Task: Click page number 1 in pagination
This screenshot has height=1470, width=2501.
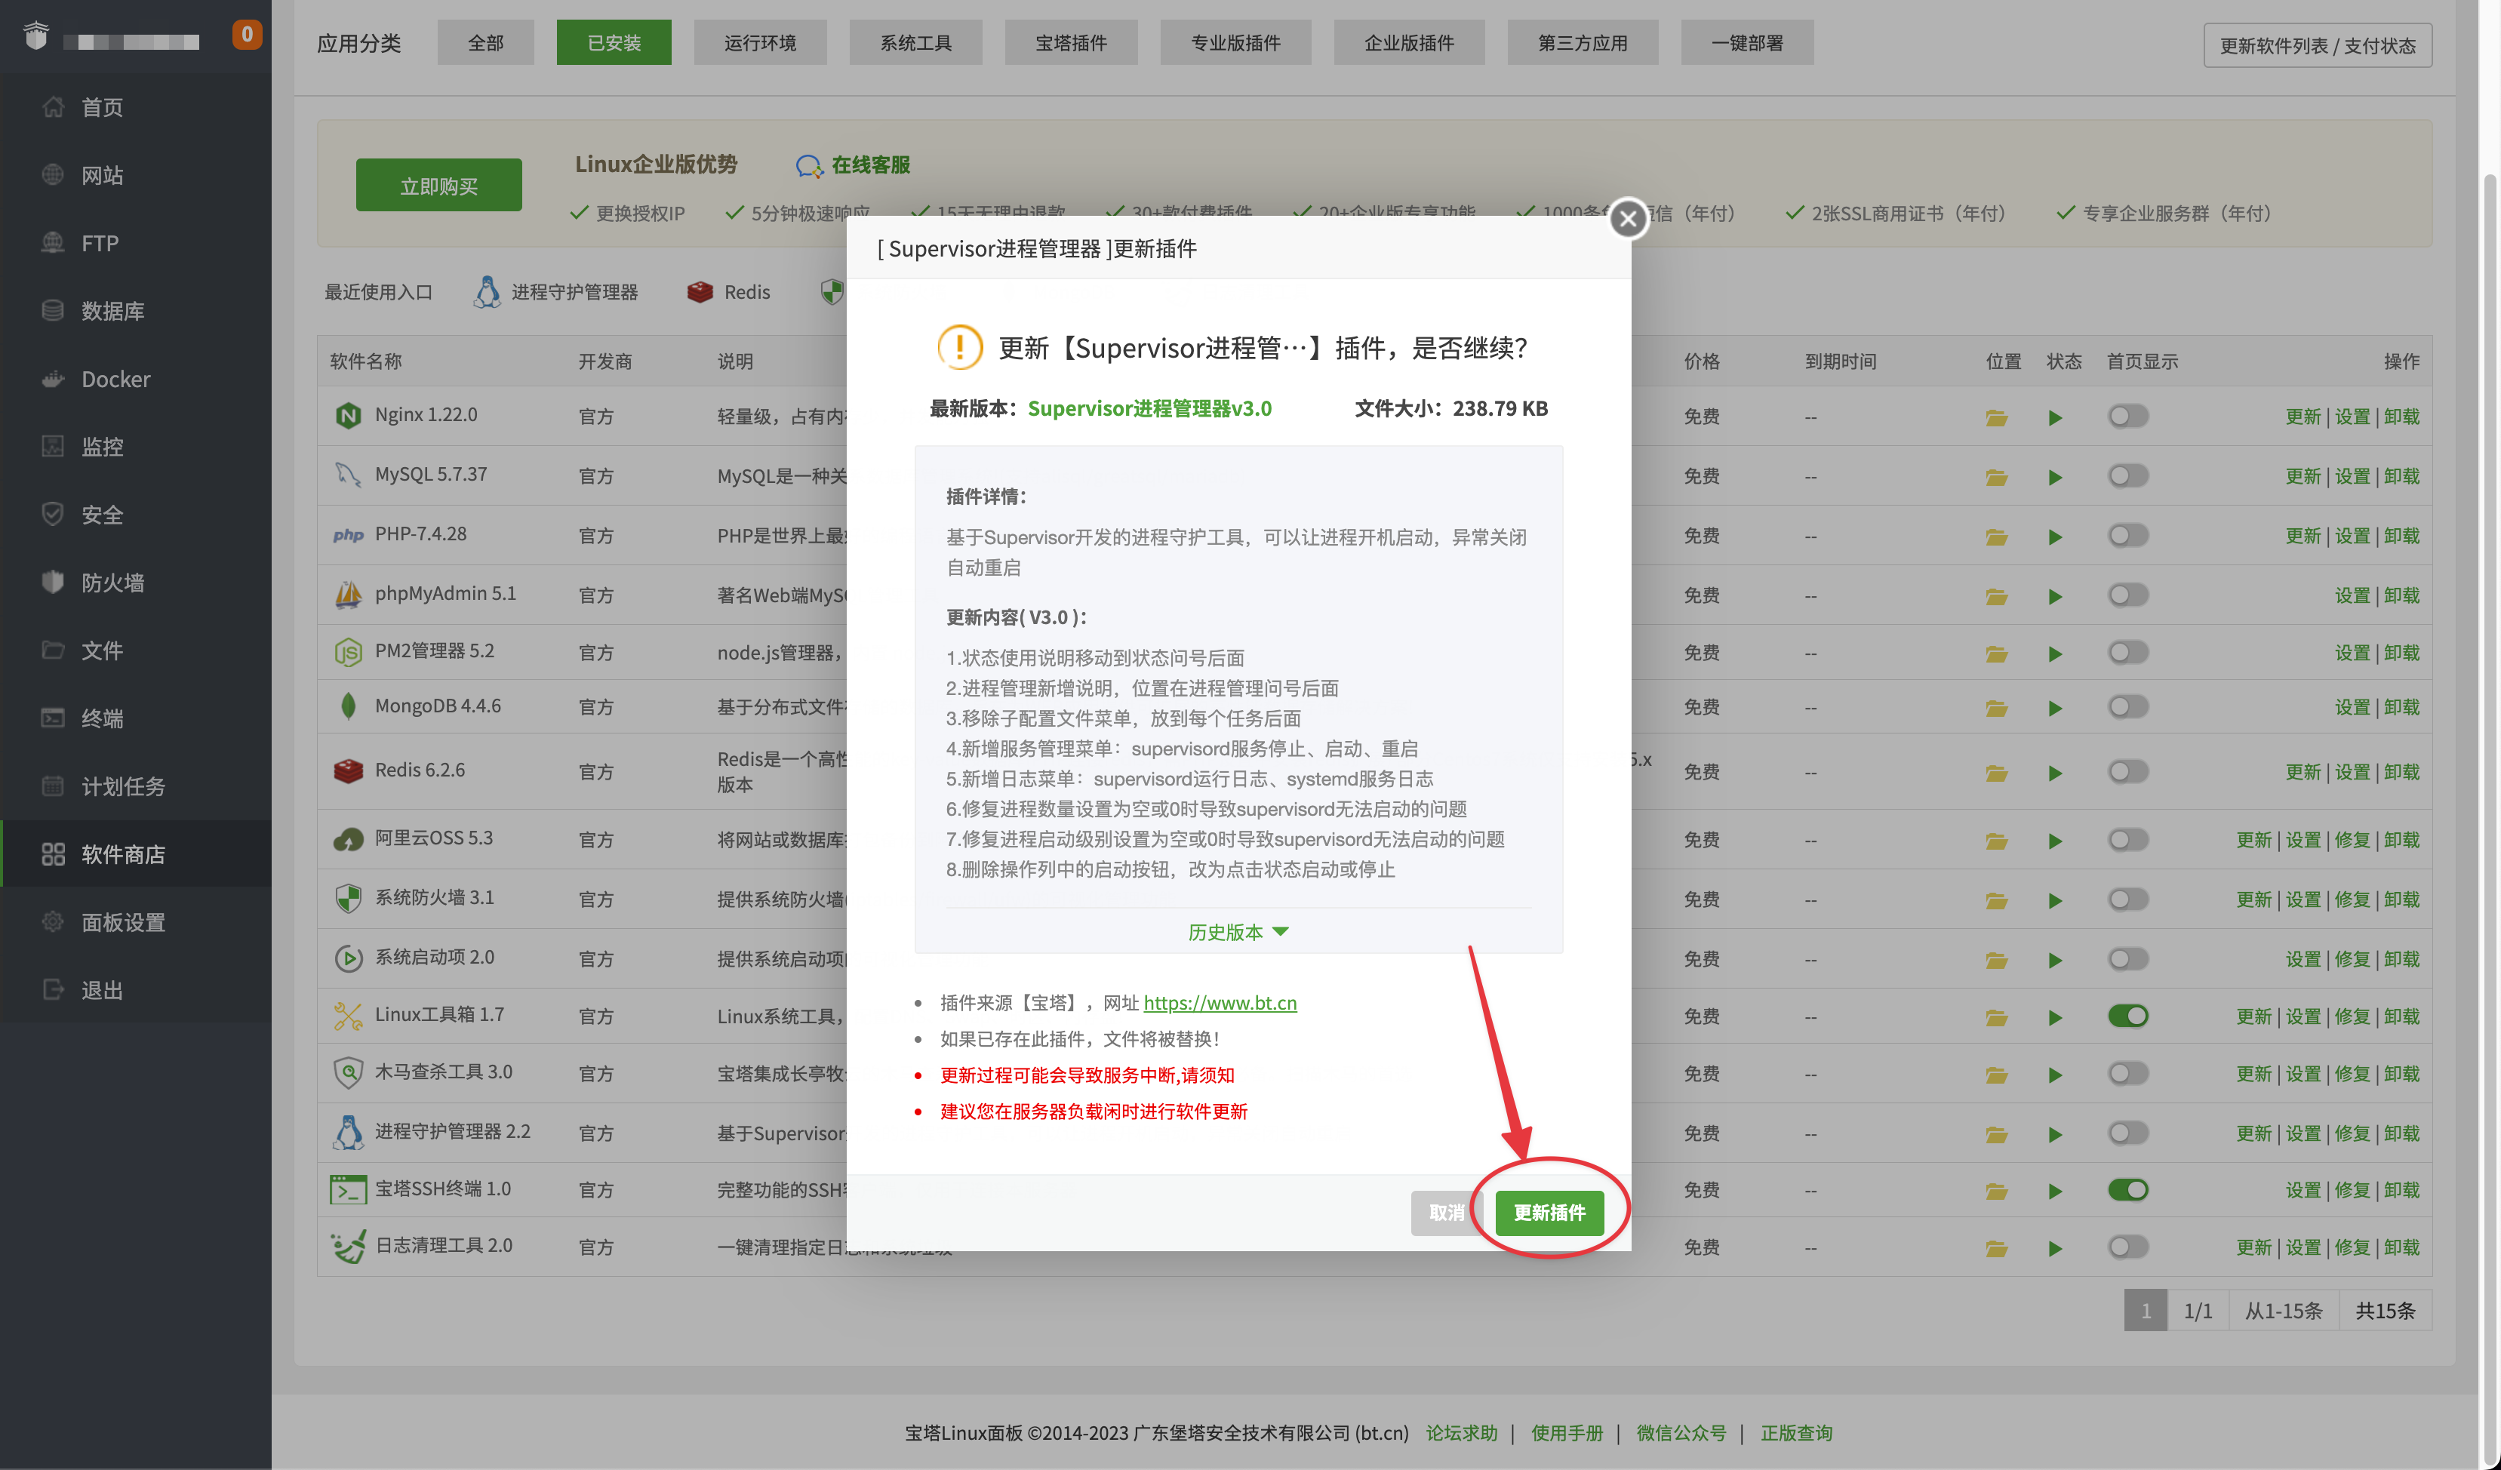Action: 2146,1310
